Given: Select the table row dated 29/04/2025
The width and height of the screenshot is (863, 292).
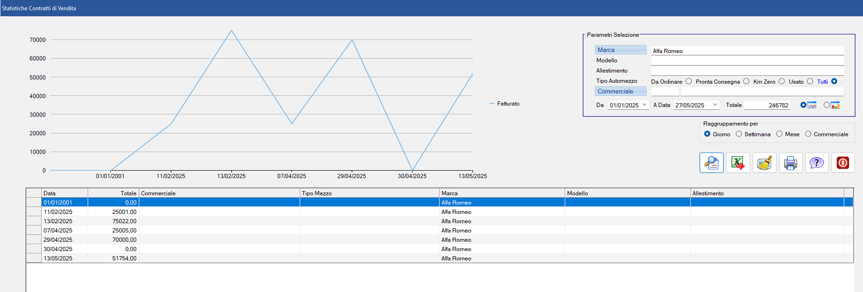Looking at the screenshot, I should [439, 239].
